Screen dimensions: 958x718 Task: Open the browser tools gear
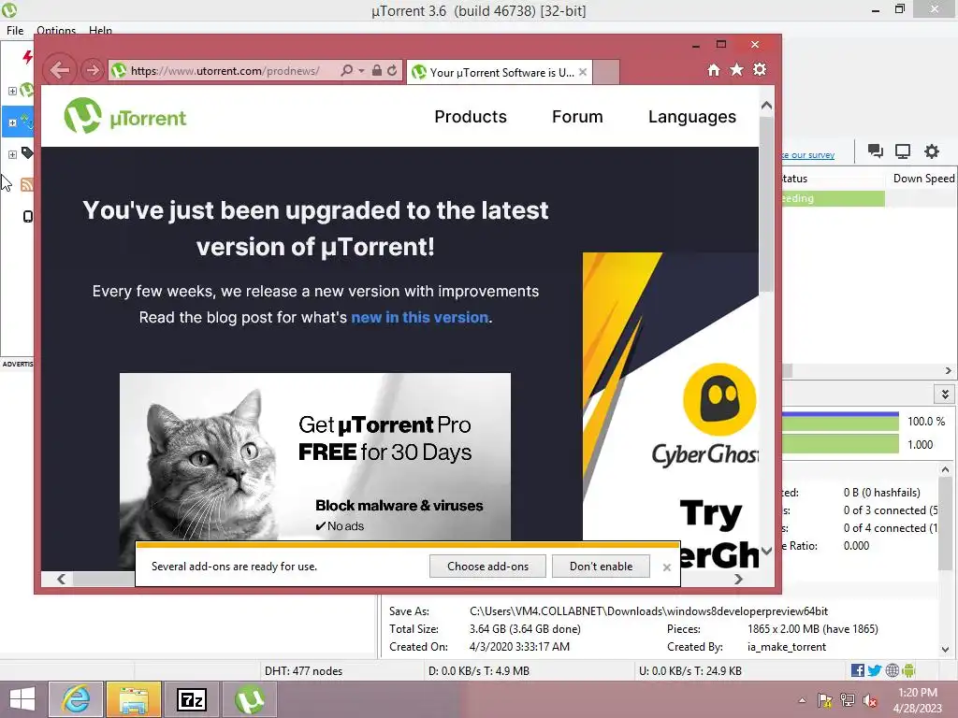click(760, 69)
